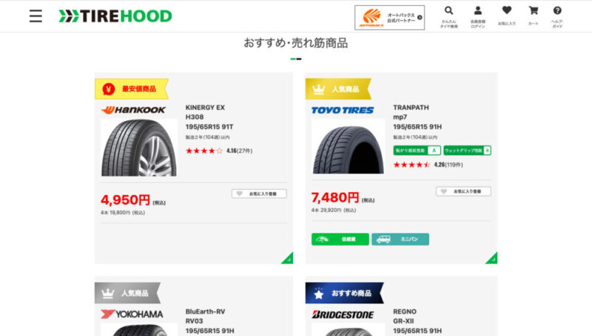
Task: Click the magnifier tire search icon
Action: coord(448,16)
